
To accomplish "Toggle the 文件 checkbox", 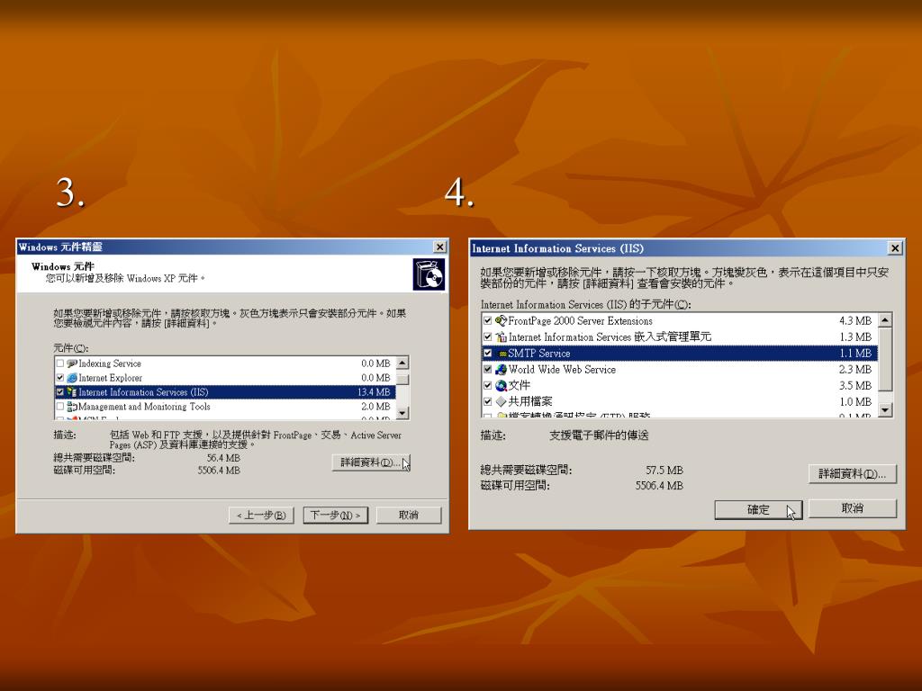I will tap(487, 385).
